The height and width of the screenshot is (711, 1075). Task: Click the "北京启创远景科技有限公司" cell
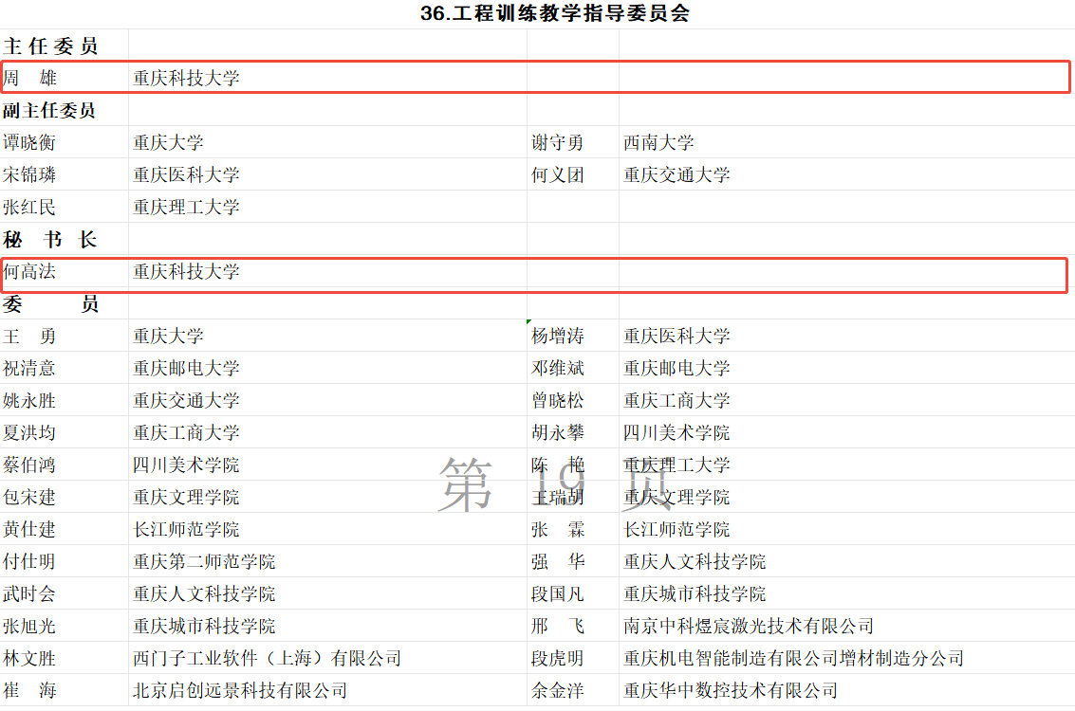click(240, 691)
